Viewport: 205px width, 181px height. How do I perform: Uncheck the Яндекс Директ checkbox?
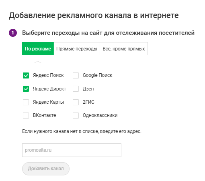pos(26,89)
